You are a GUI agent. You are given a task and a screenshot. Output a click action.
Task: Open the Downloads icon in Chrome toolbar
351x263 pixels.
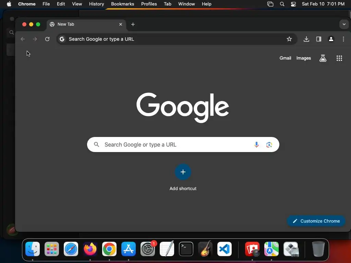(x=306, y=39)
